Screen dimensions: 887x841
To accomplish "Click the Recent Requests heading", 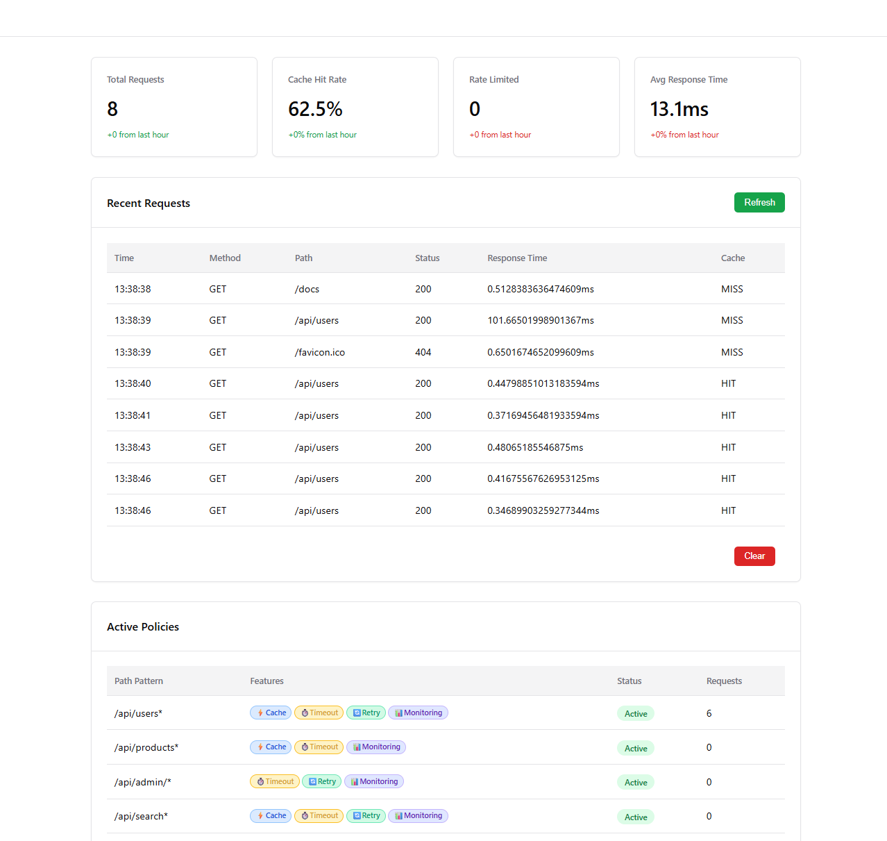I will [149, 203].
